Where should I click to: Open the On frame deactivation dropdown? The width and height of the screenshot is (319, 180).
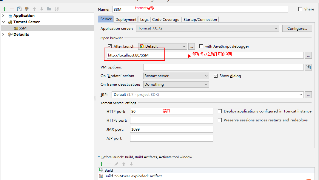tap(176, 84)
